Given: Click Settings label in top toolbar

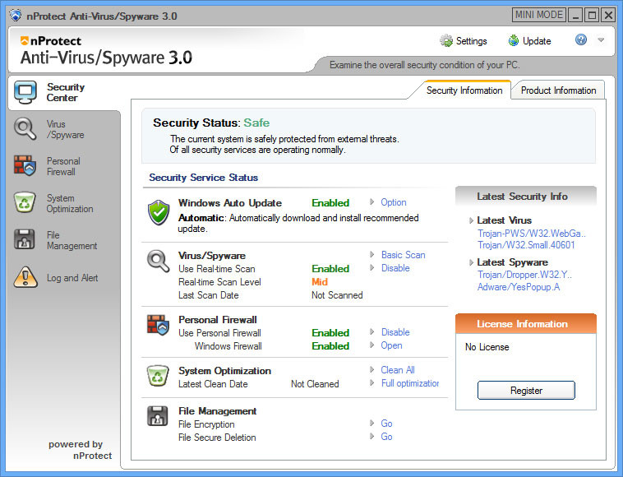Looking at the screenshot, I should tap(471, 41).
